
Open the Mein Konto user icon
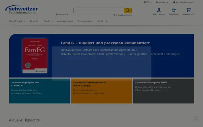[159, 10]
